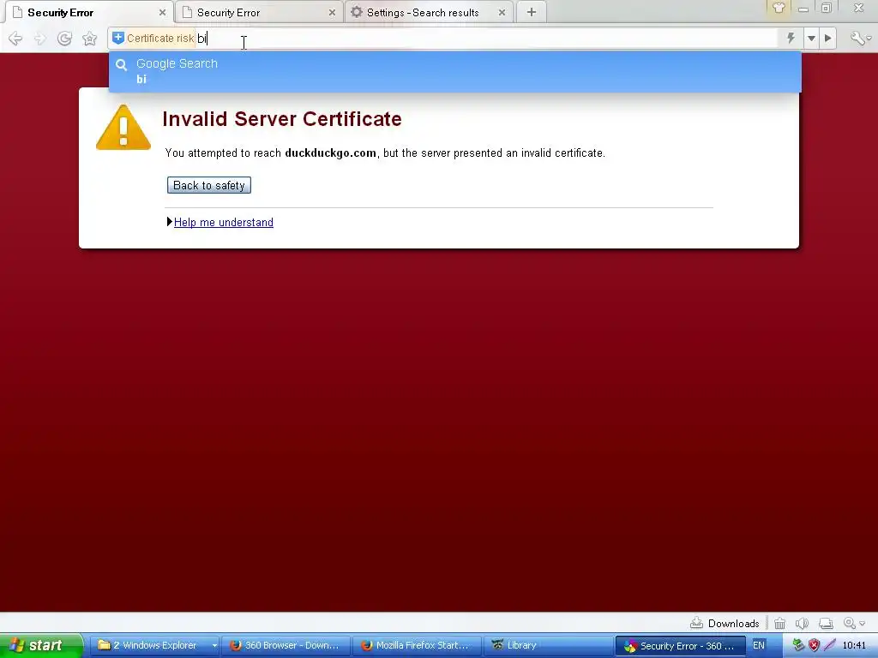Click the red security shield tray icon
The height and width of the screenshot is (658, 878).
point(815,645)
